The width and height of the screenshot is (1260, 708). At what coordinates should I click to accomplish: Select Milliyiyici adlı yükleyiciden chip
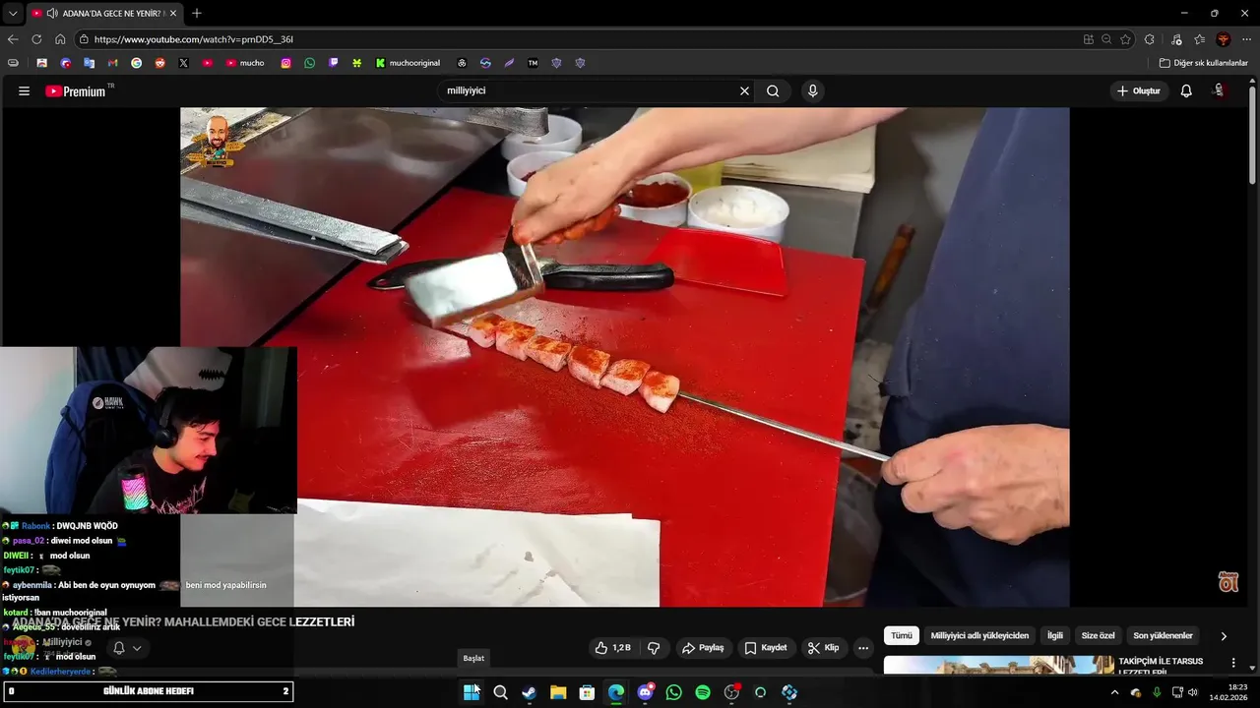coord(979,636)
